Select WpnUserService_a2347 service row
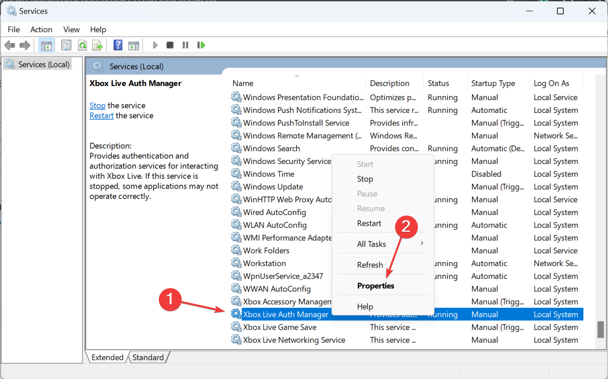The height and width of the screenshot is (379, 608). pos(407,276)
